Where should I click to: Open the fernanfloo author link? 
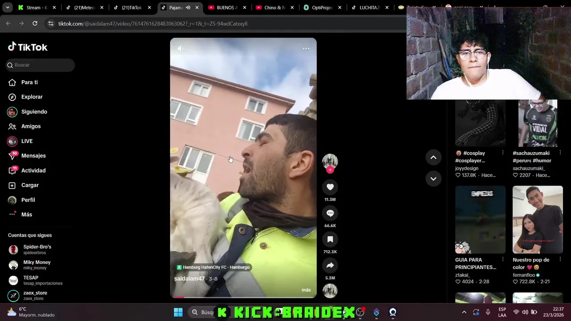click(x=524, y=275)
